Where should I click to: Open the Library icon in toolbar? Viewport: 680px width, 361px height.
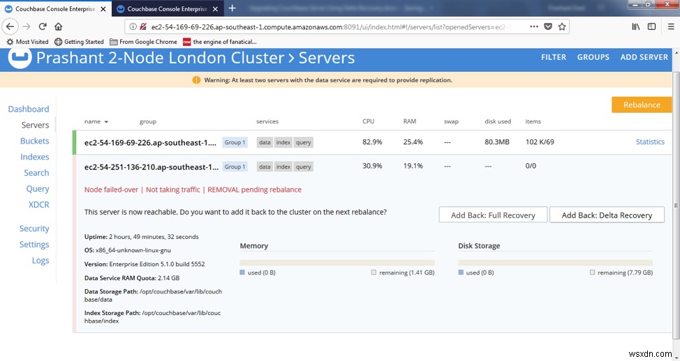coord(636,26)
